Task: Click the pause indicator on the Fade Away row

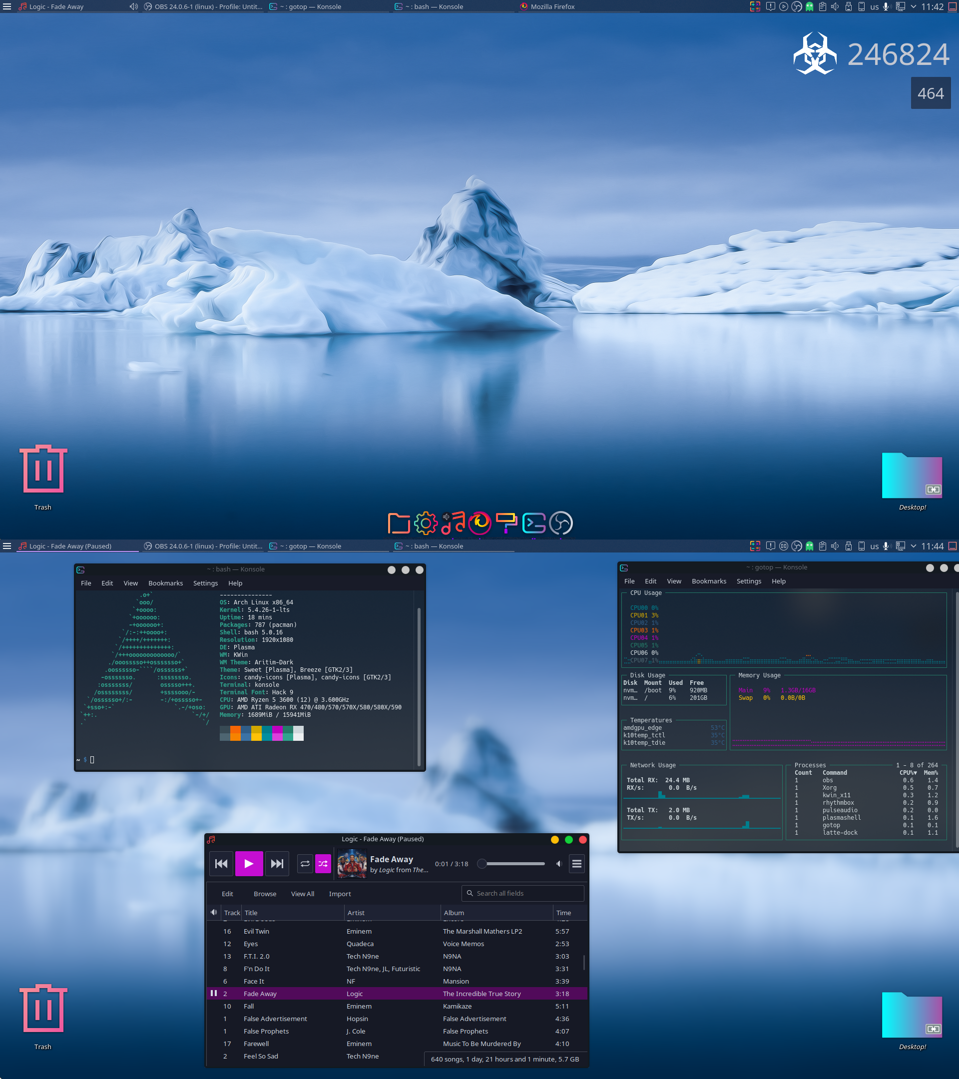Action: [214, 993]
